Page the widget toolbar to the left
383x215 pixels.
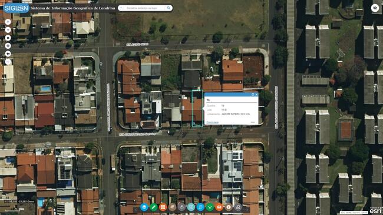pyautogui.click(x=136, y=209)
